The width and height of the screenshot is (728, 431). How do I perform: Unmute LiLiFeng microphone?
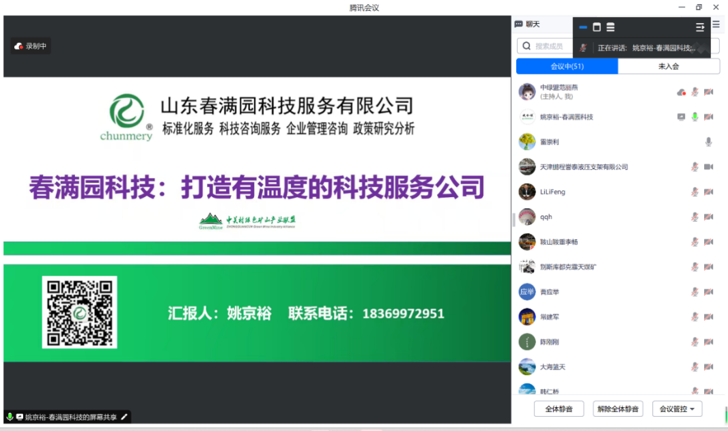(695, 192)
